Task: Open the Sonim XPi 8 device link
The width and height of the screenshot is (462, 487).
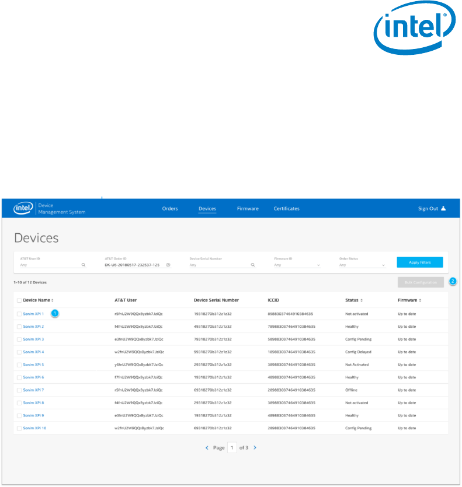Action: tap(33, 403)
